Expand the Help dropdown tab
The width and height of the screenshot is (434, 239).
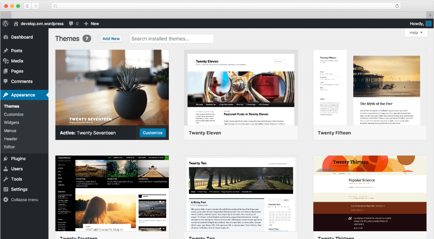(x=416, y=33)
